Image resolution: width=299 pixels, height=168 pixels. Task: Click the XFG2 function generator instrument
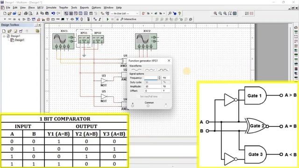click(98, 39)
